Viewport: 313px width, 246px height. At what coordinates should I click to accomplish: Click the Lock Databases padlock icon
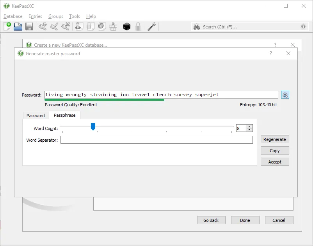tap(138, 26)
